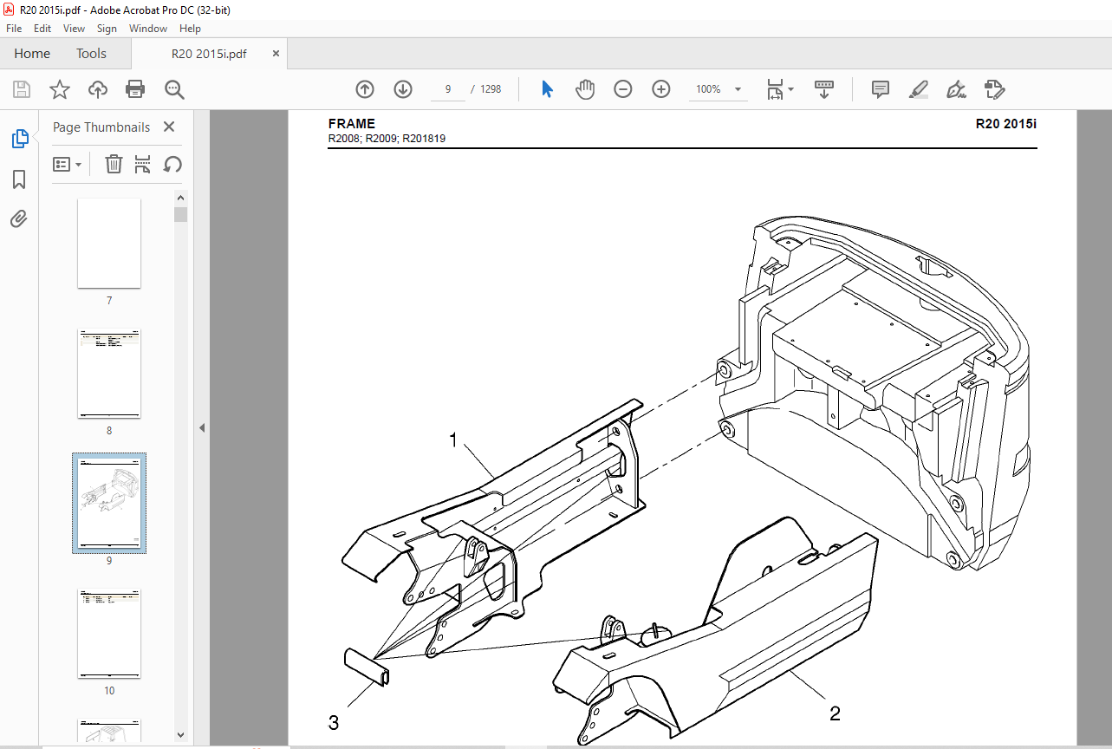Rotate pages with rotate icon
Viewport: 1112px width, 749px height.
(172, 164)
